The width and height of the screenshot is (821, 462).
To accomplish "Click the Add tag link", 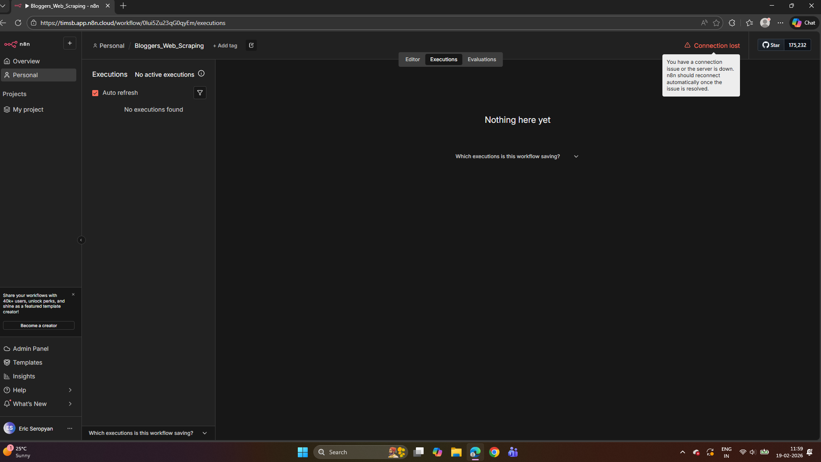I will [x=225, y=46].
